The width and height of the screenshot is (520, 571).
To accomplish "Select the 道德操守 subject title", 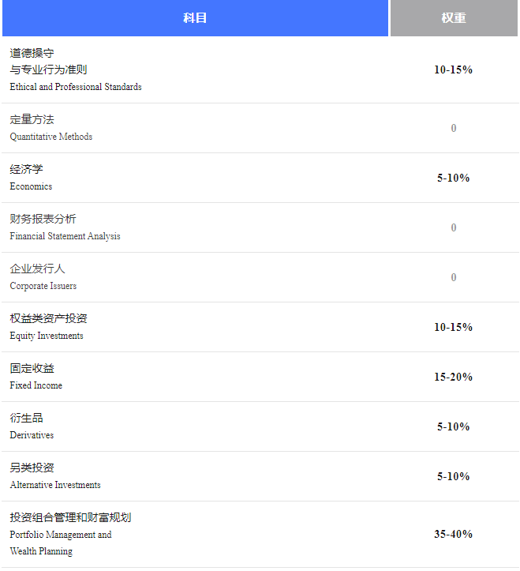I will (x=32, y=53).
